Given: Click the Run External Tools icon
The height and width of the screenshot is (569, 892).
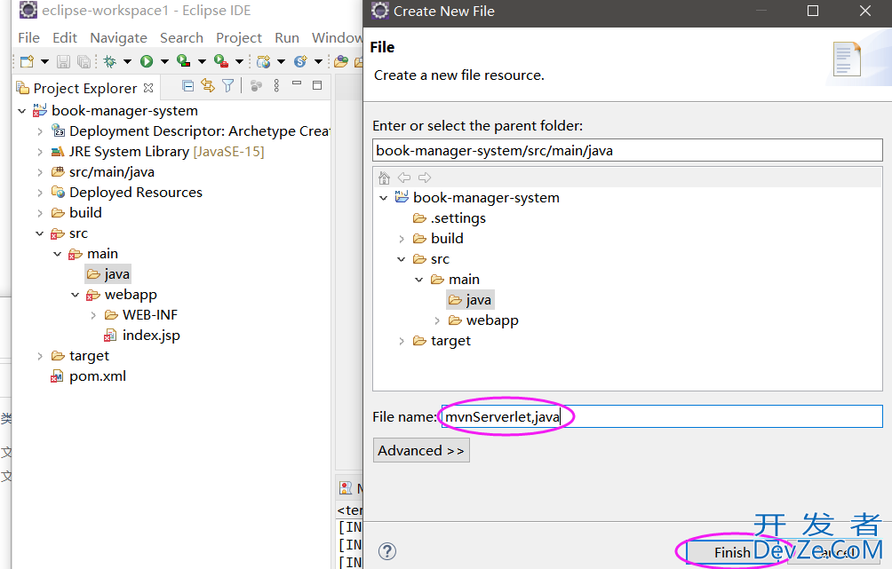Looking at the screenshot, I should click(x=221, y=61).
